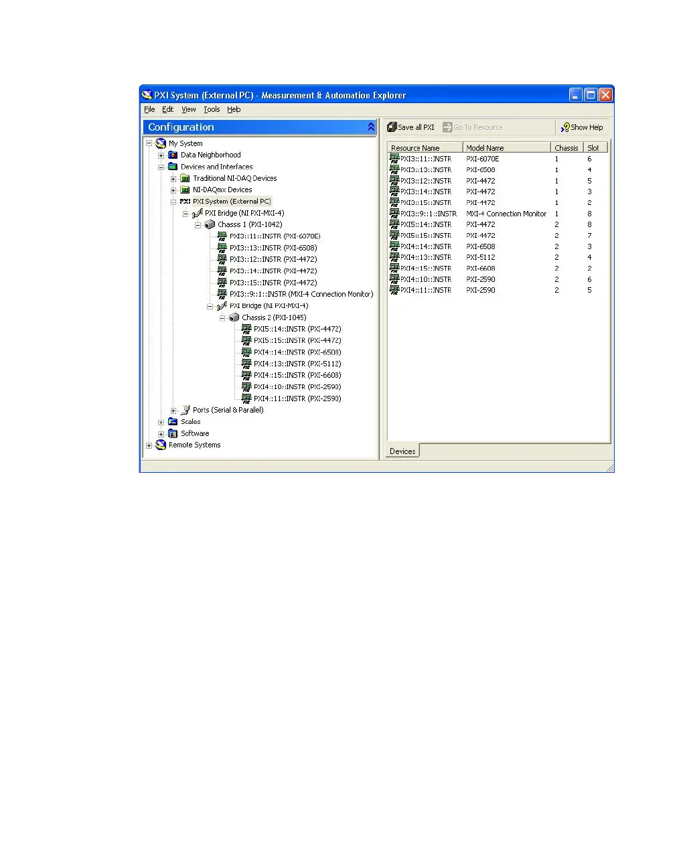Screen dimensions: 675x868
Task: Click the Chassis 2 (PXI-1045) icon
Action: [234, 317]
